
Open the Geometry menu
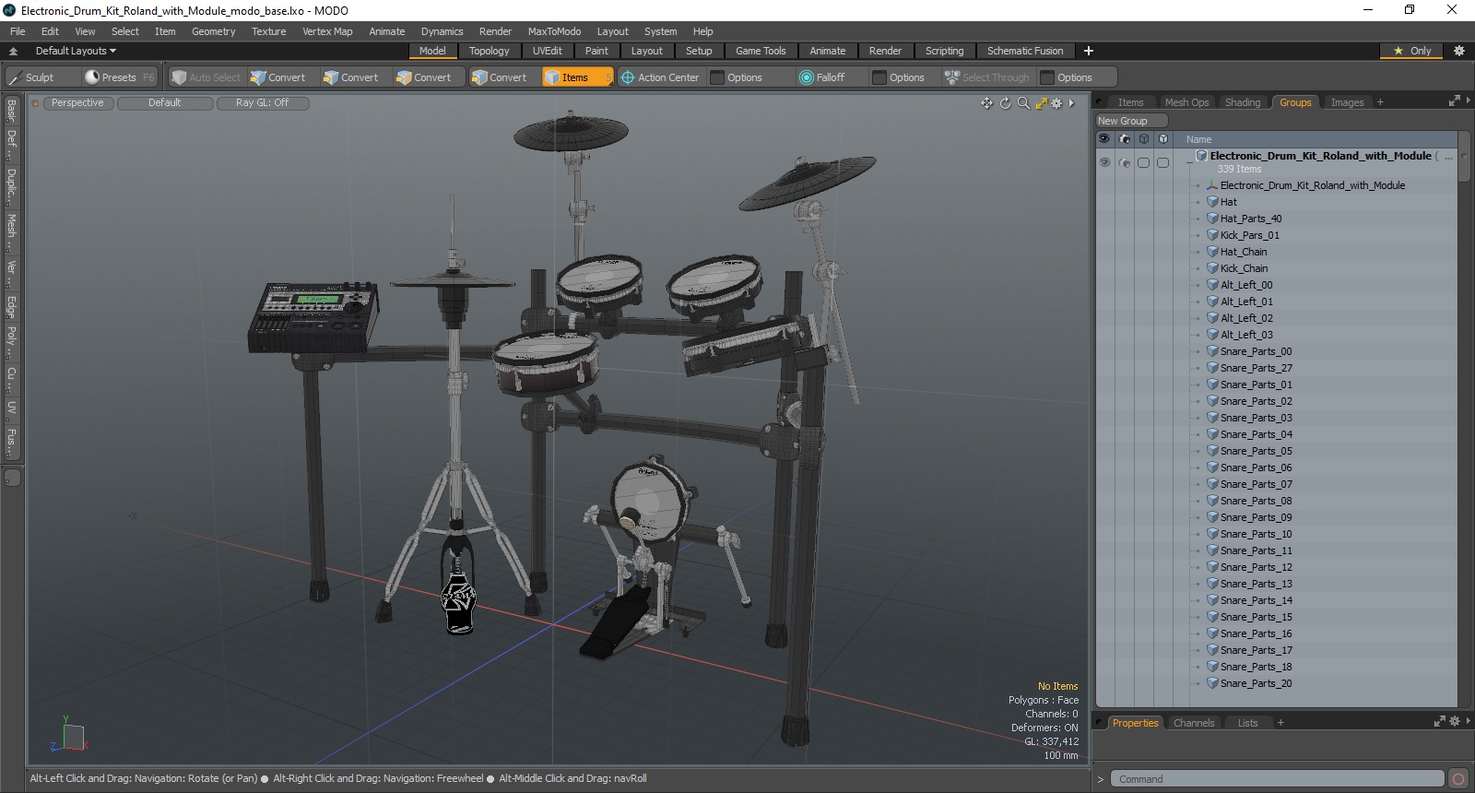coord(213,31)
